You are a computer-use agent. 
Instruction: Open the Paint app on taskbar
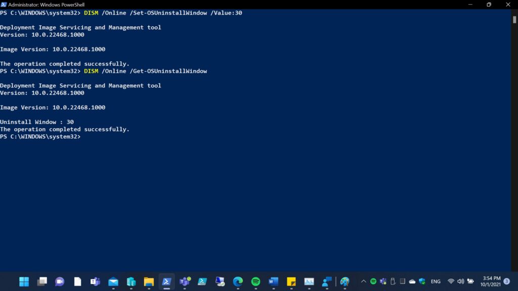344,281
